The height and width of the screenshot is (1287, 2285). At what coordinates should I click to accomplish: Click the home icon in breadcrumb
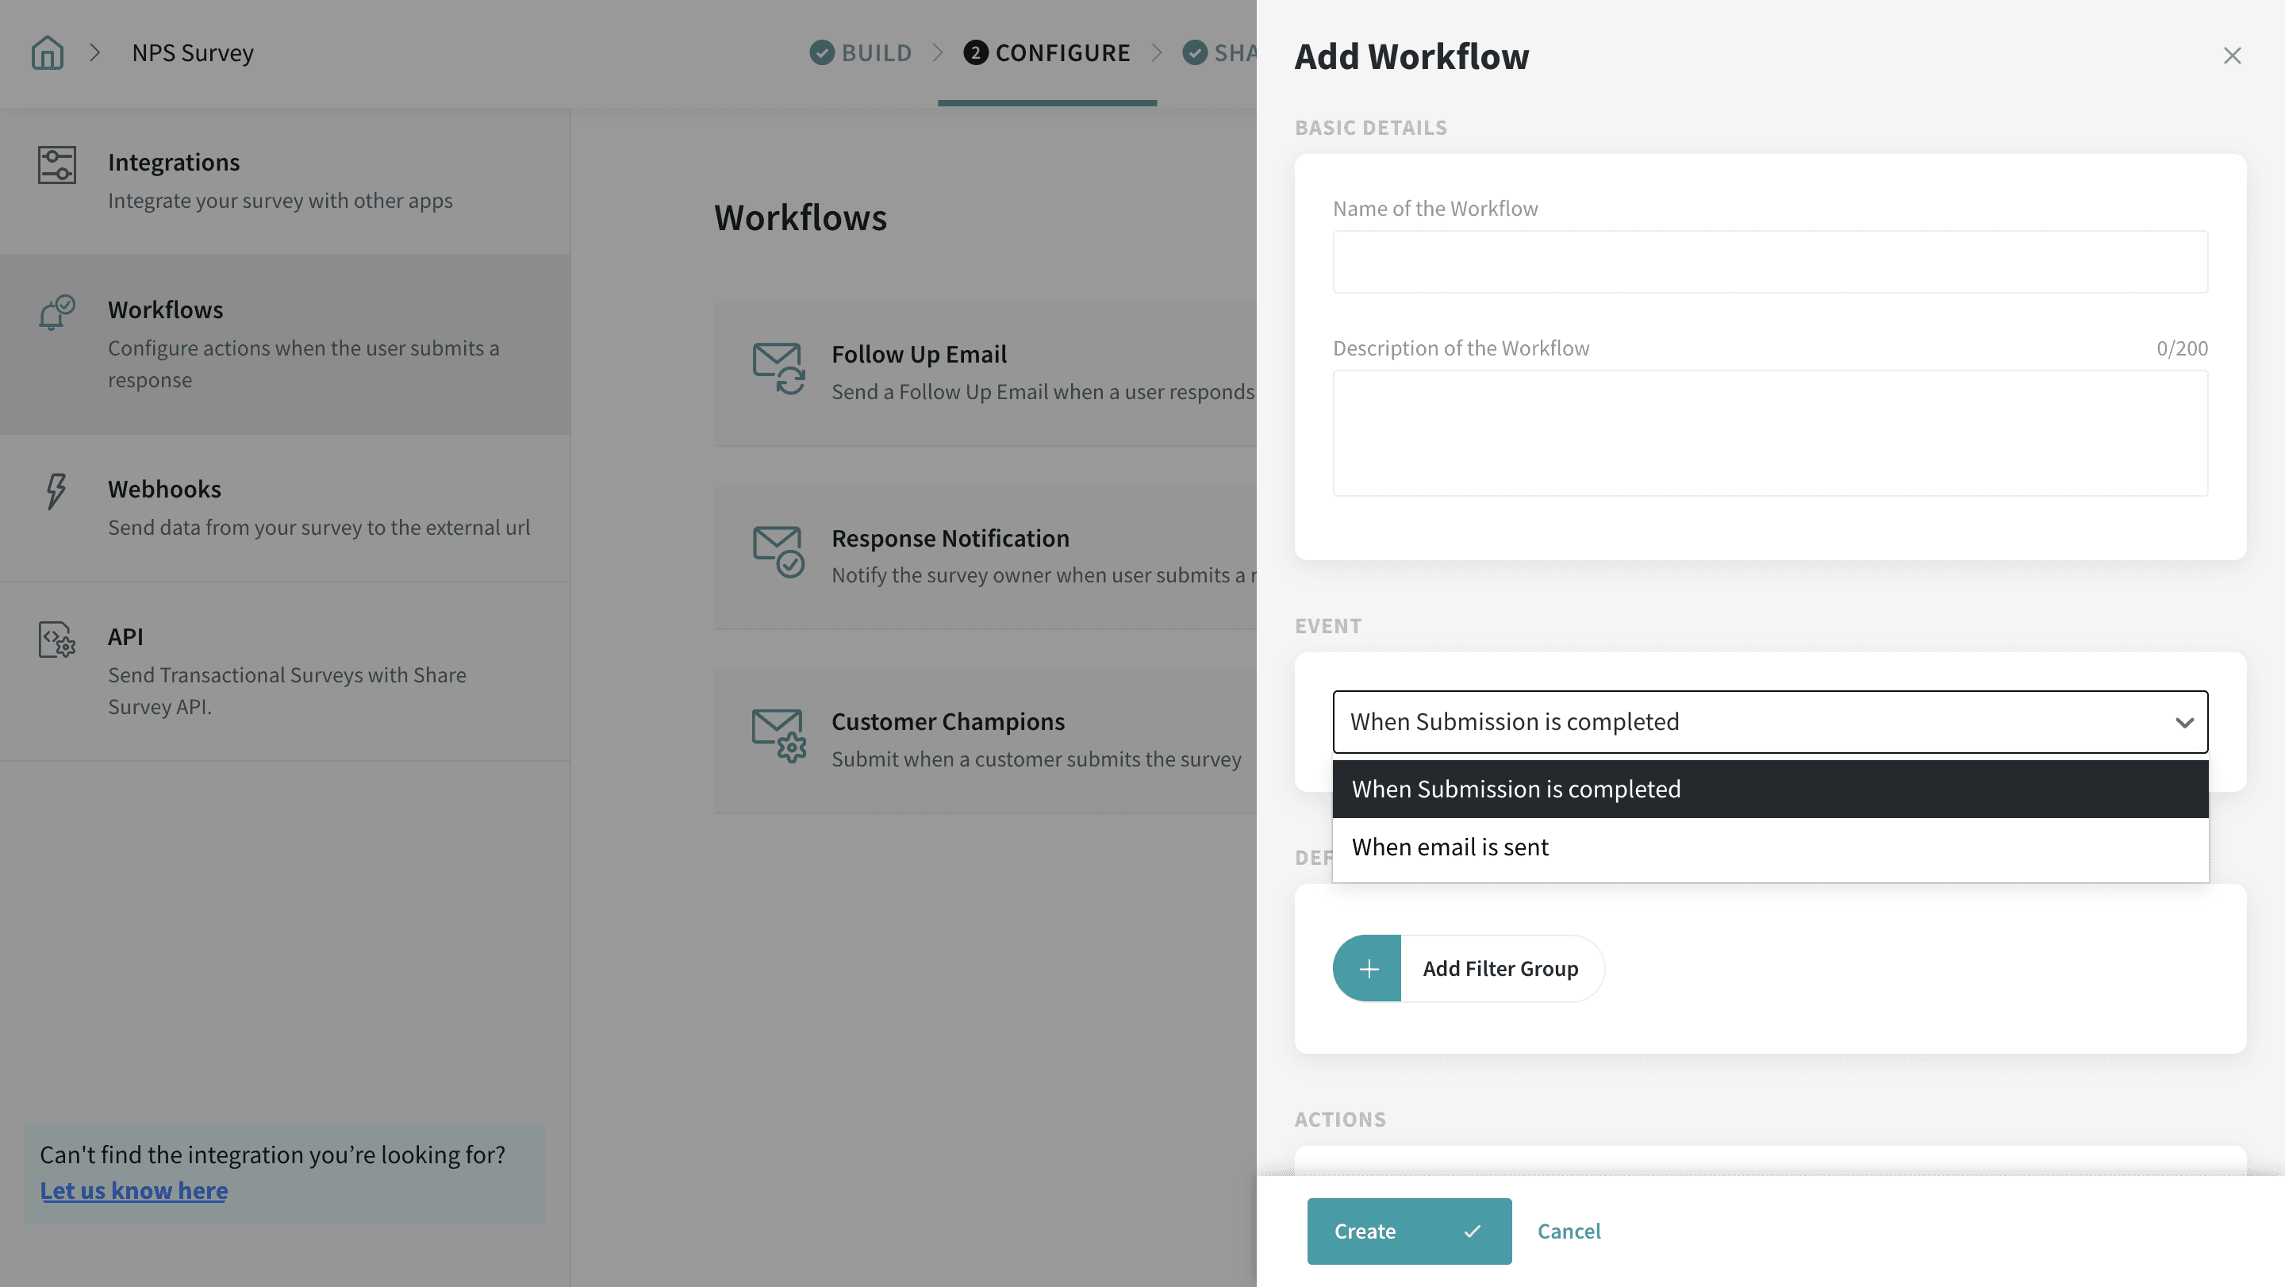coord(47,53)
